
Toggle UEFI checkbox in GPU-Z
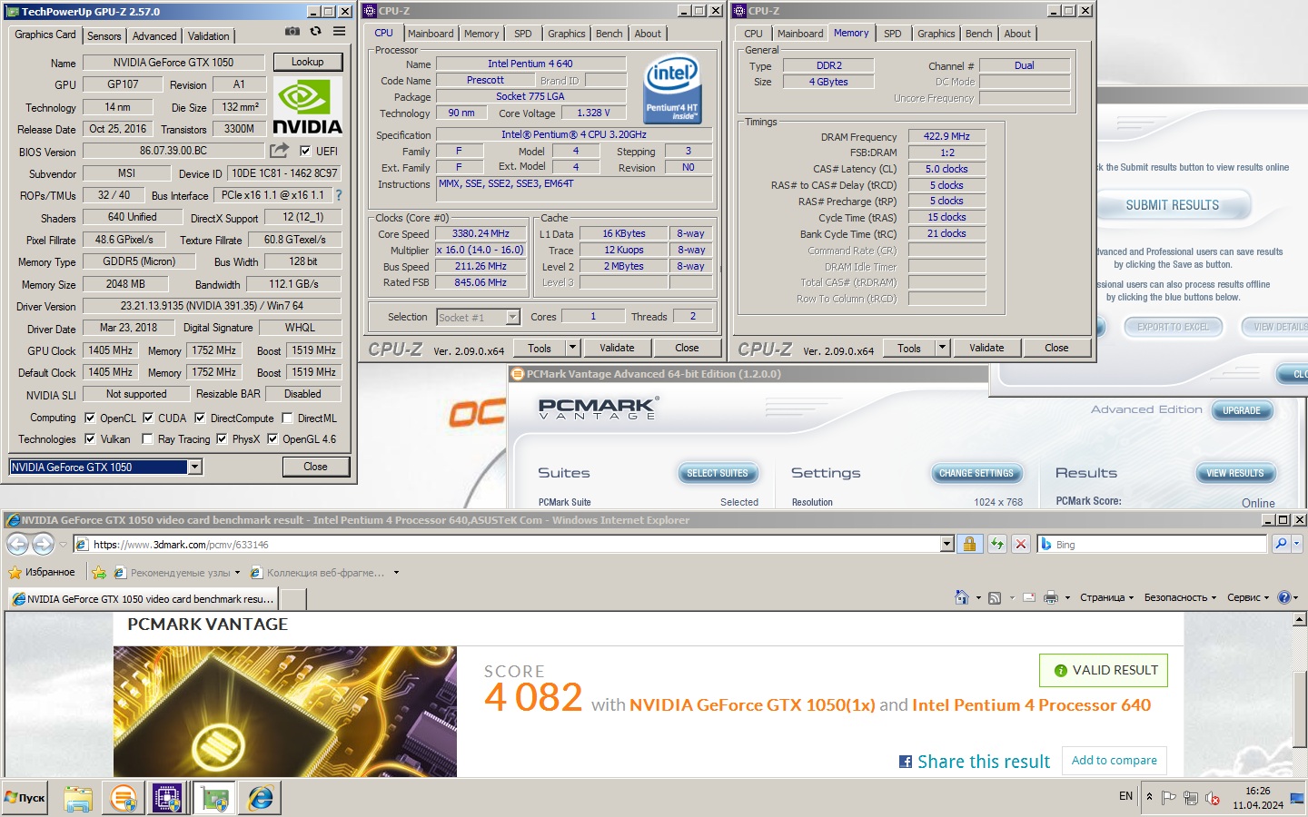(x=305, y=152)
